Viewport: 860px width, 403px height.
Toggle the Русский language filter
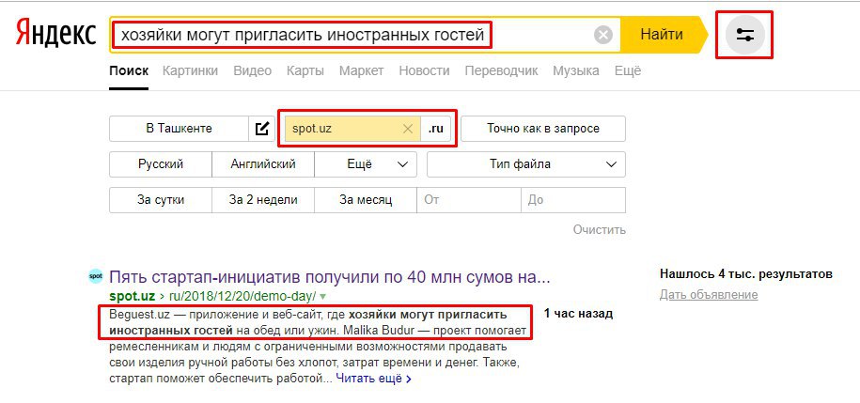(x=161, y=164)
